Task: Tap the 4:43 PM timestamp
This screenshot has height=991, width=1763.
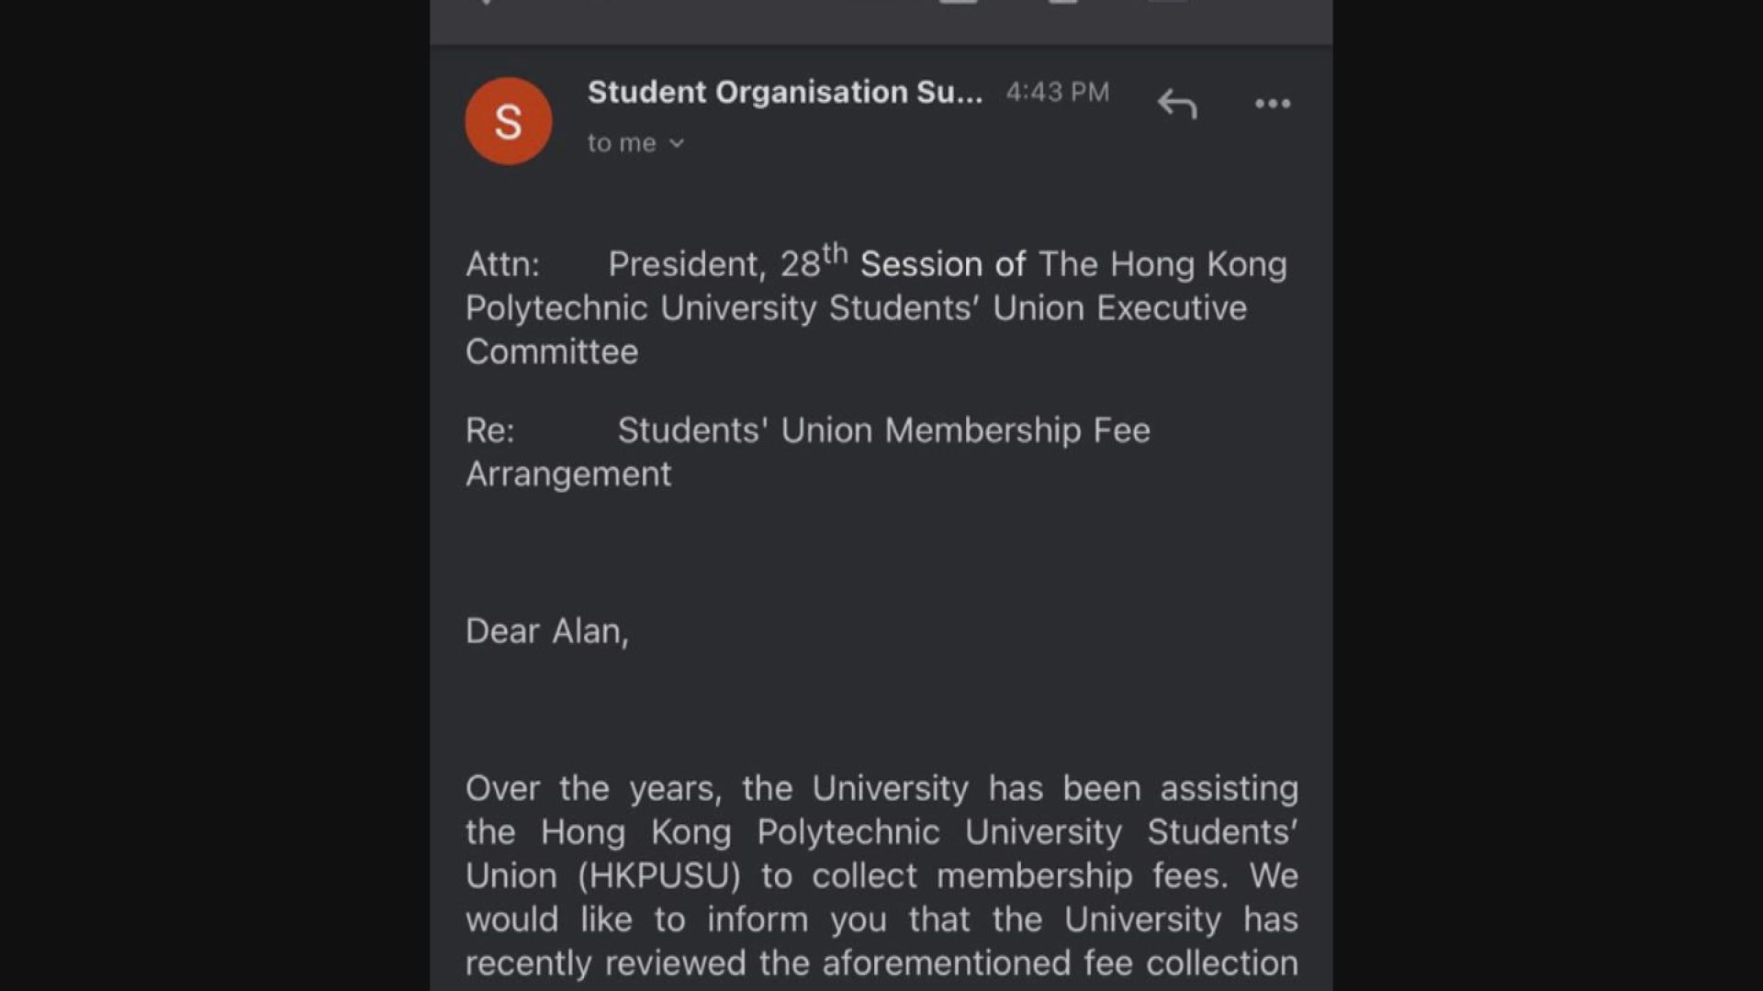Action: 1058,92
